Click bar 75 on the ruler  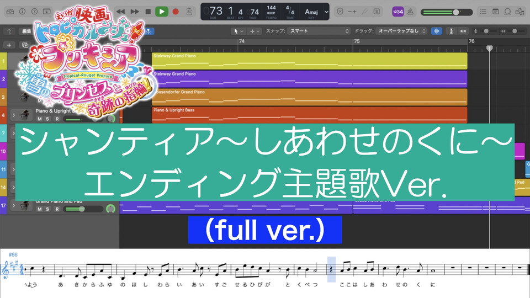[x=357, y=41]
